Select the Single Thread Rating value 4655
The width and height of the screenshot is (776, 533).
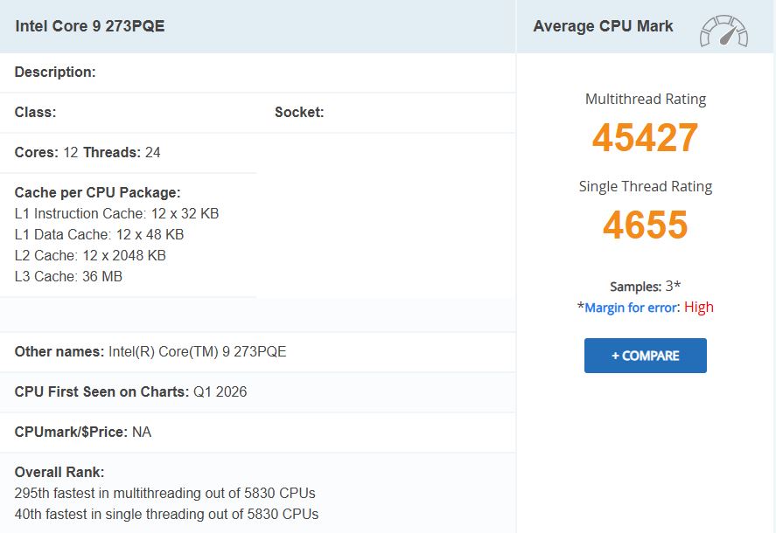point(646,225)
